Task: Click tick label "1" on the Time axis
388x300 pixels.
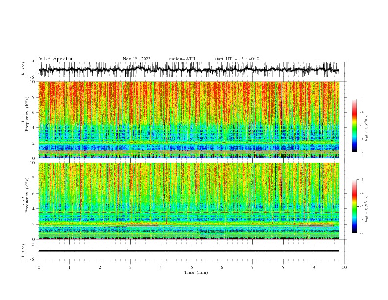Action: [69, 267]
